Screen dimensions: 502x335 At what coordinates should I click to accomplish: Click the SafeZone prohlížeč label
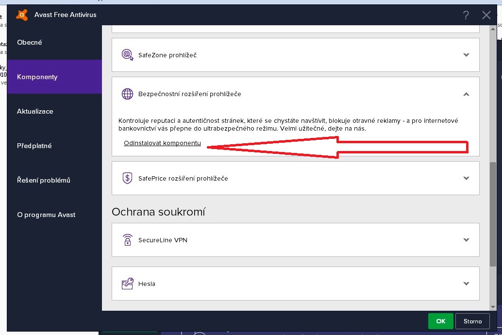pyautogui.click(x=167, y=55)
